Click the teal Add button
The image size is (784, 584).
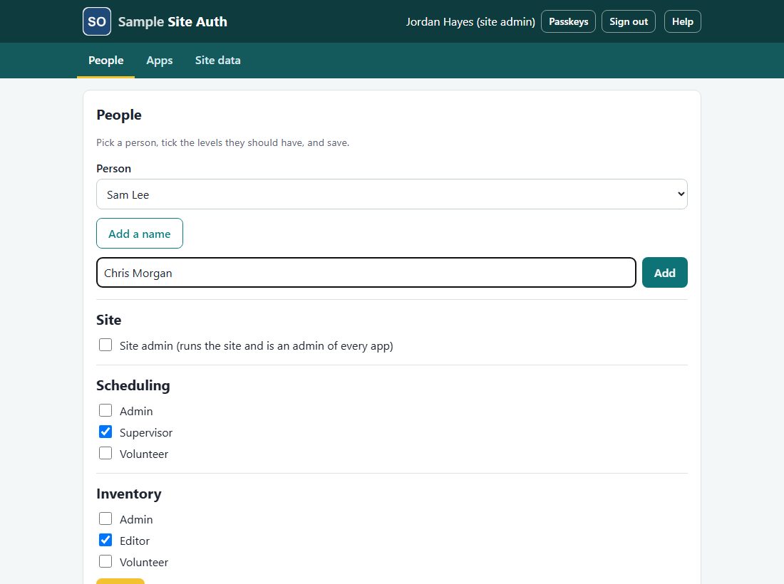(x=664, y=272)
